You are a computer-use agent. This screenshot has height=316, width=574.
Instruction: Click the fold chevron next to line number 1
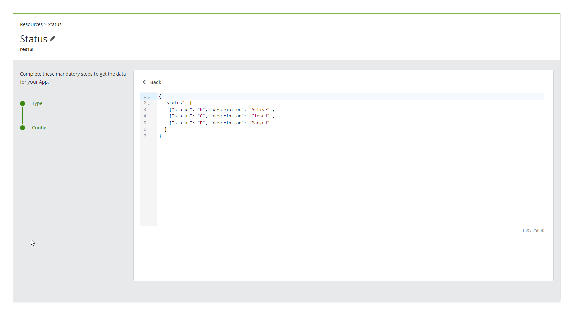pyautogui.click(x=149, y=97)
